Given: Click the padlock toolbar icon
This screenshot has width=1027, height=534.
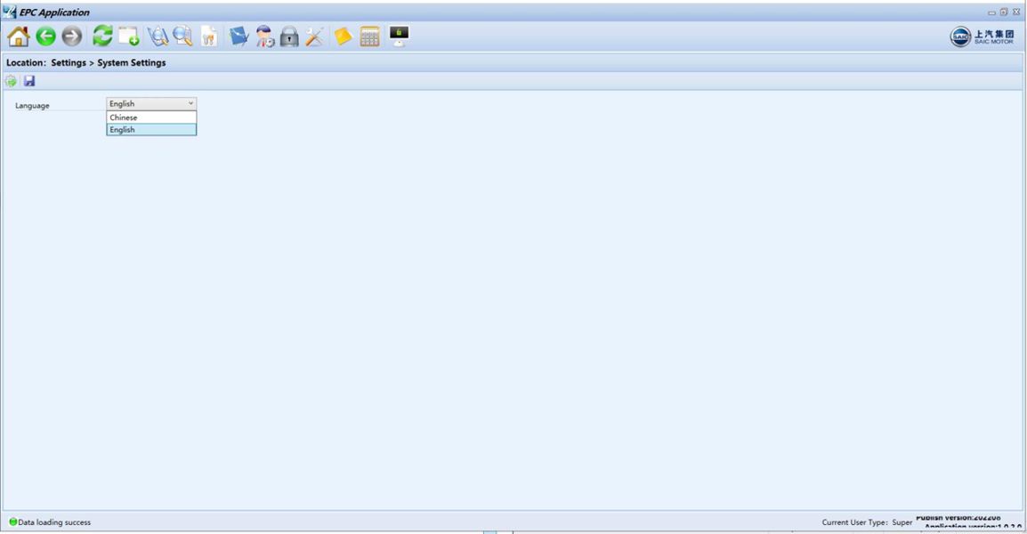Looking at the screenshot, I should pos(289,36).
